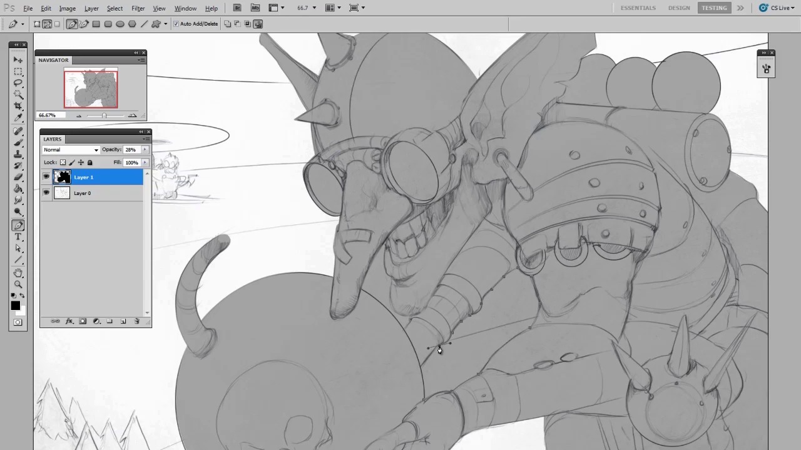Choose Rounded Rectangle shape in options bar

(x=108, y=24)
